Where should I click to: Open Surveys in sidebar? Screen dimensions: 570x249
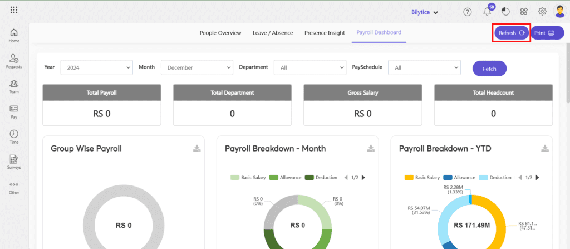(14, 162)
